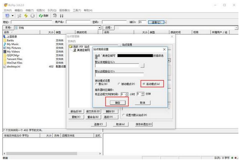Click the 连接(C) button in the quick-connect bar
This screenshot has height=162, width=240.
(x=156, y=22)
